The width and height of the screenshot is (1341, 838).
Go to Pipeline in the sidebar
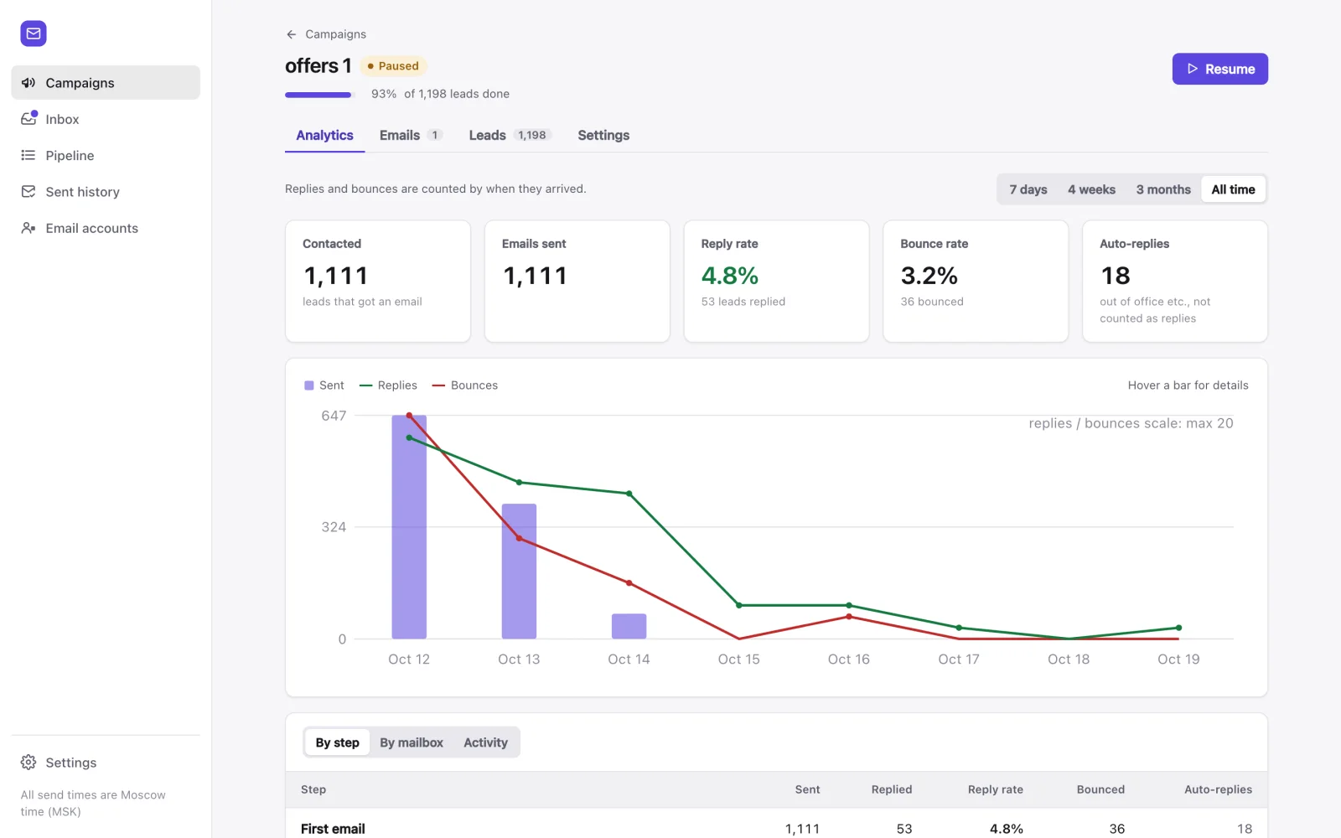point(106,155)
